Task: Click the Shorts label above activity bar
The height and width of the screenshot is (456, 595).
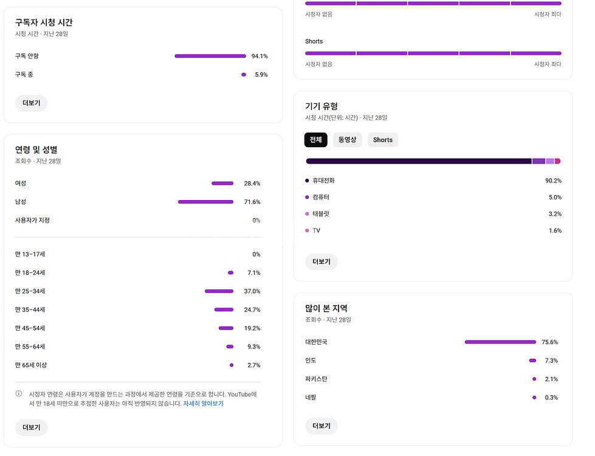Action: pyautogui.click(x=314, y=41)
